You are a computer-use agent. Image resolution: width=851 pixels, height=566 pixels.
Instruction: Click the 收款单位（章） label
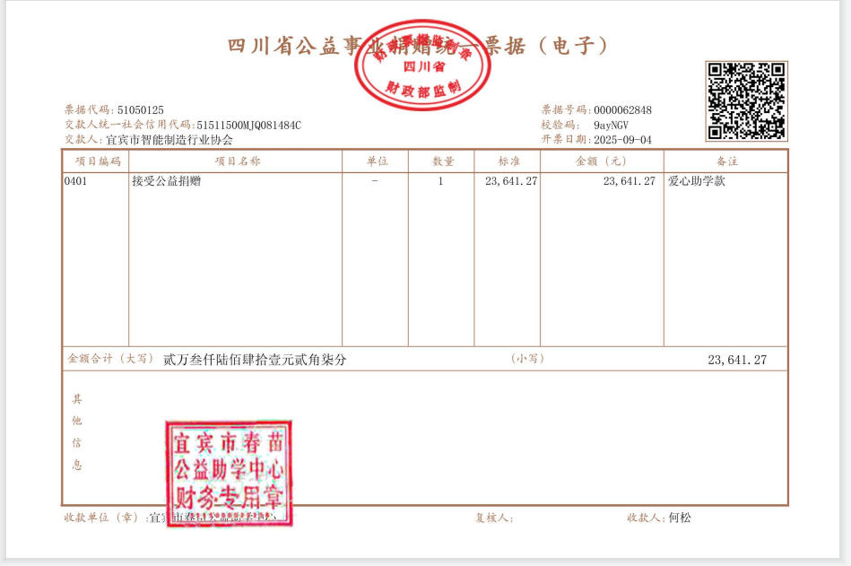click(106, 518)
